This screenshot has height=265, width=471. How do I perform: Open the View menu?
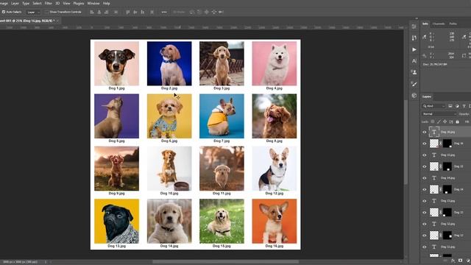[x=66, y=3]
